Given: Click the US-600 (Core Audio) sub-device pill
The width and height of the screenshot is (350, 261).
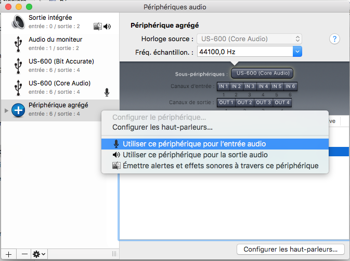Looking at the screenshot, I should pyautogui.click(x=262, y=73).
